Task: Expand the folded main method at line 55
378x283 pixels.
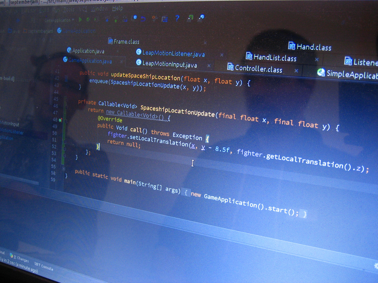Action: point(64,169)
